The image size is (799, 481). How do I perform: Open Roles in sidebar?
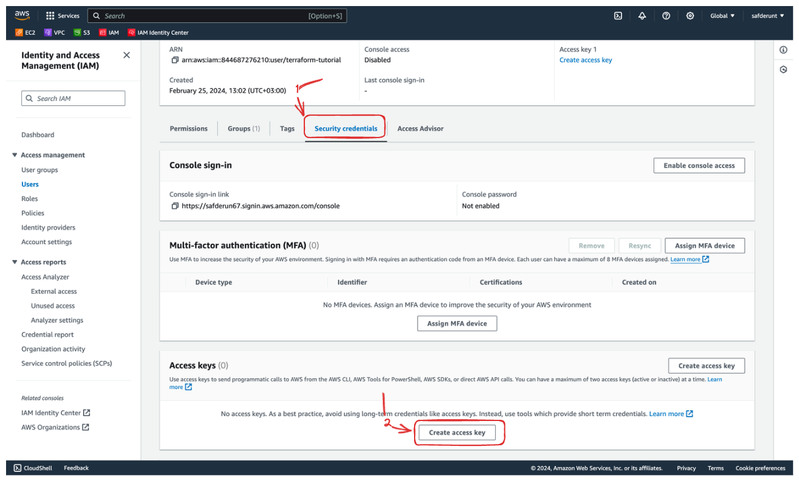pos(30,199)
